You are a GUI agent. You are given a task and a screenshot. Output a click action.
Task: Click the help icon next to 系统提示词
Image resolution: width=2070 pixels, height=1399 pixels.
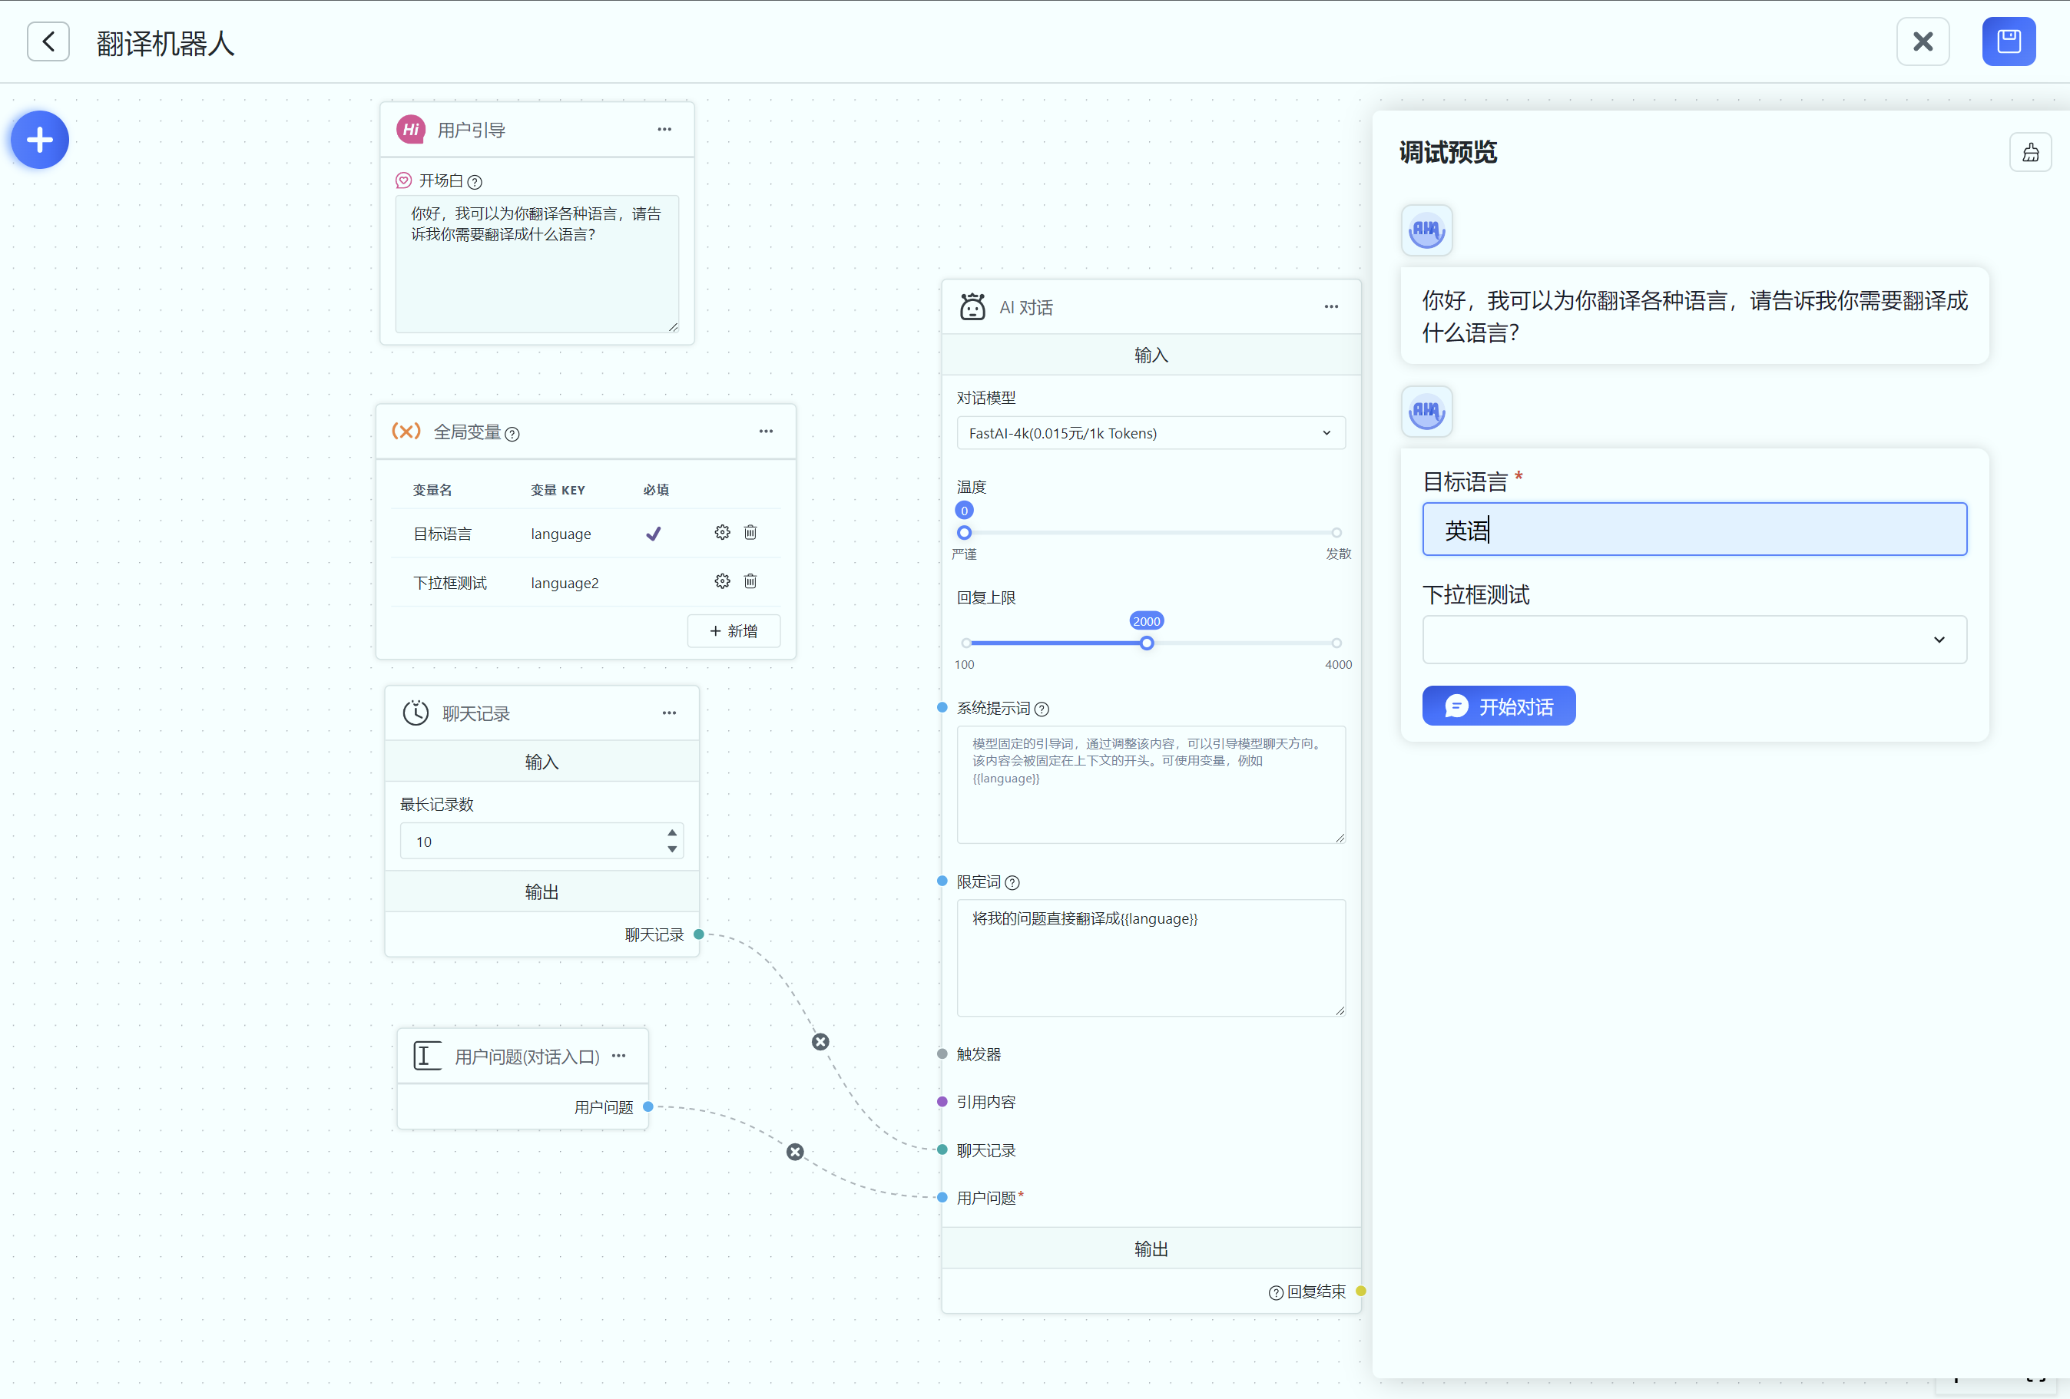pyautogui.click(x=1042, y=709)
